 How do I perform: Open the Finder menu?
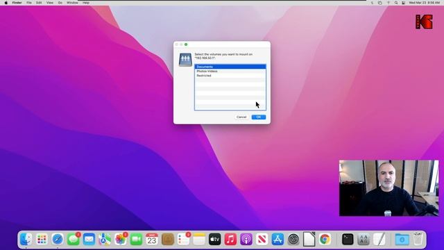tap(17, 3)
